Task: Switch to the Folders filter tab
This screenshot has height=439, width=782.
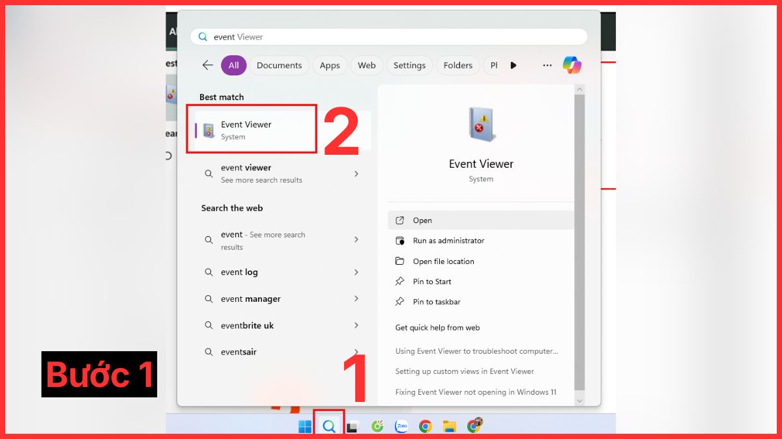Action: point(458,65)
